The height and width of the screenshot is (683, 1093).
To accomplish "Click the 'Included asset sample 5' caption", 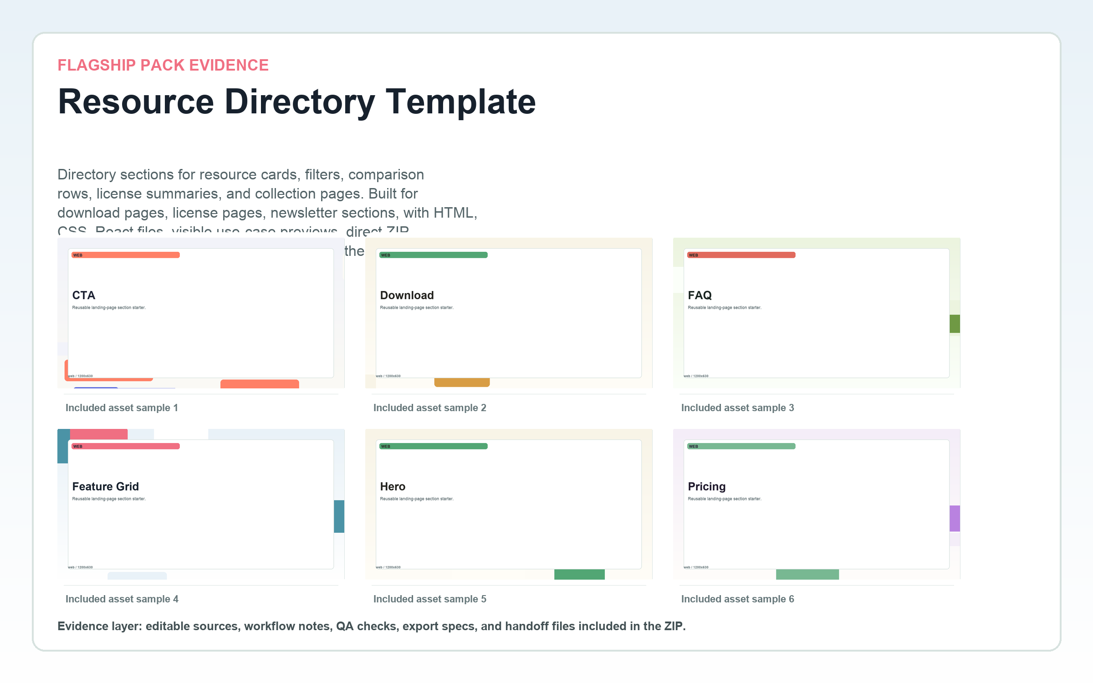I will pos(429,599).
